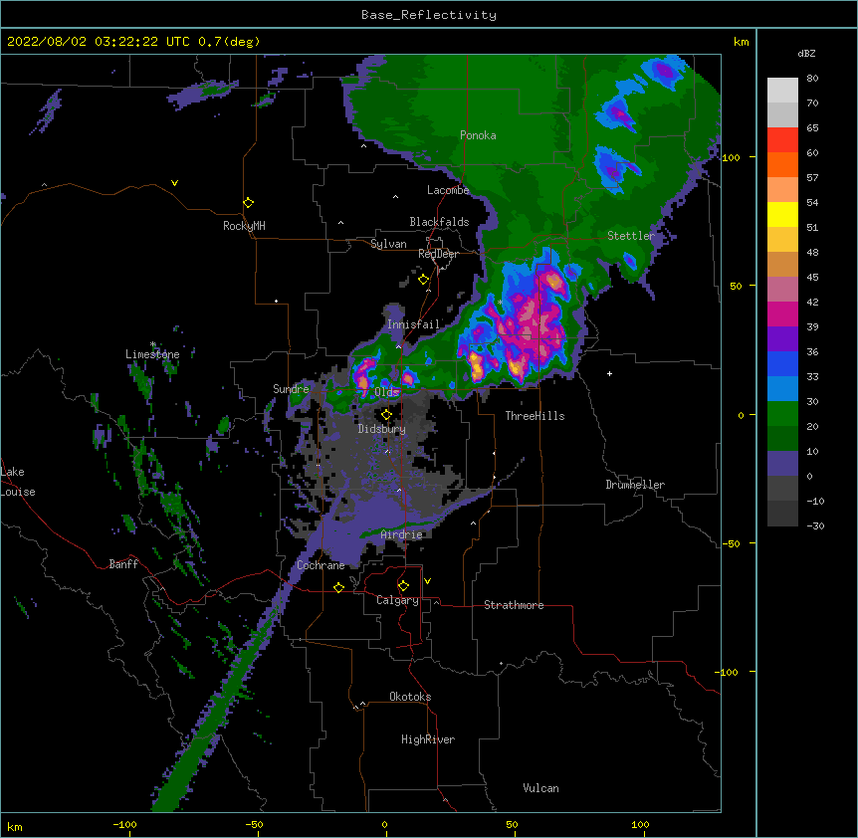Click the Banff label
The image size is (858, 838).
[x=123, y=564]
